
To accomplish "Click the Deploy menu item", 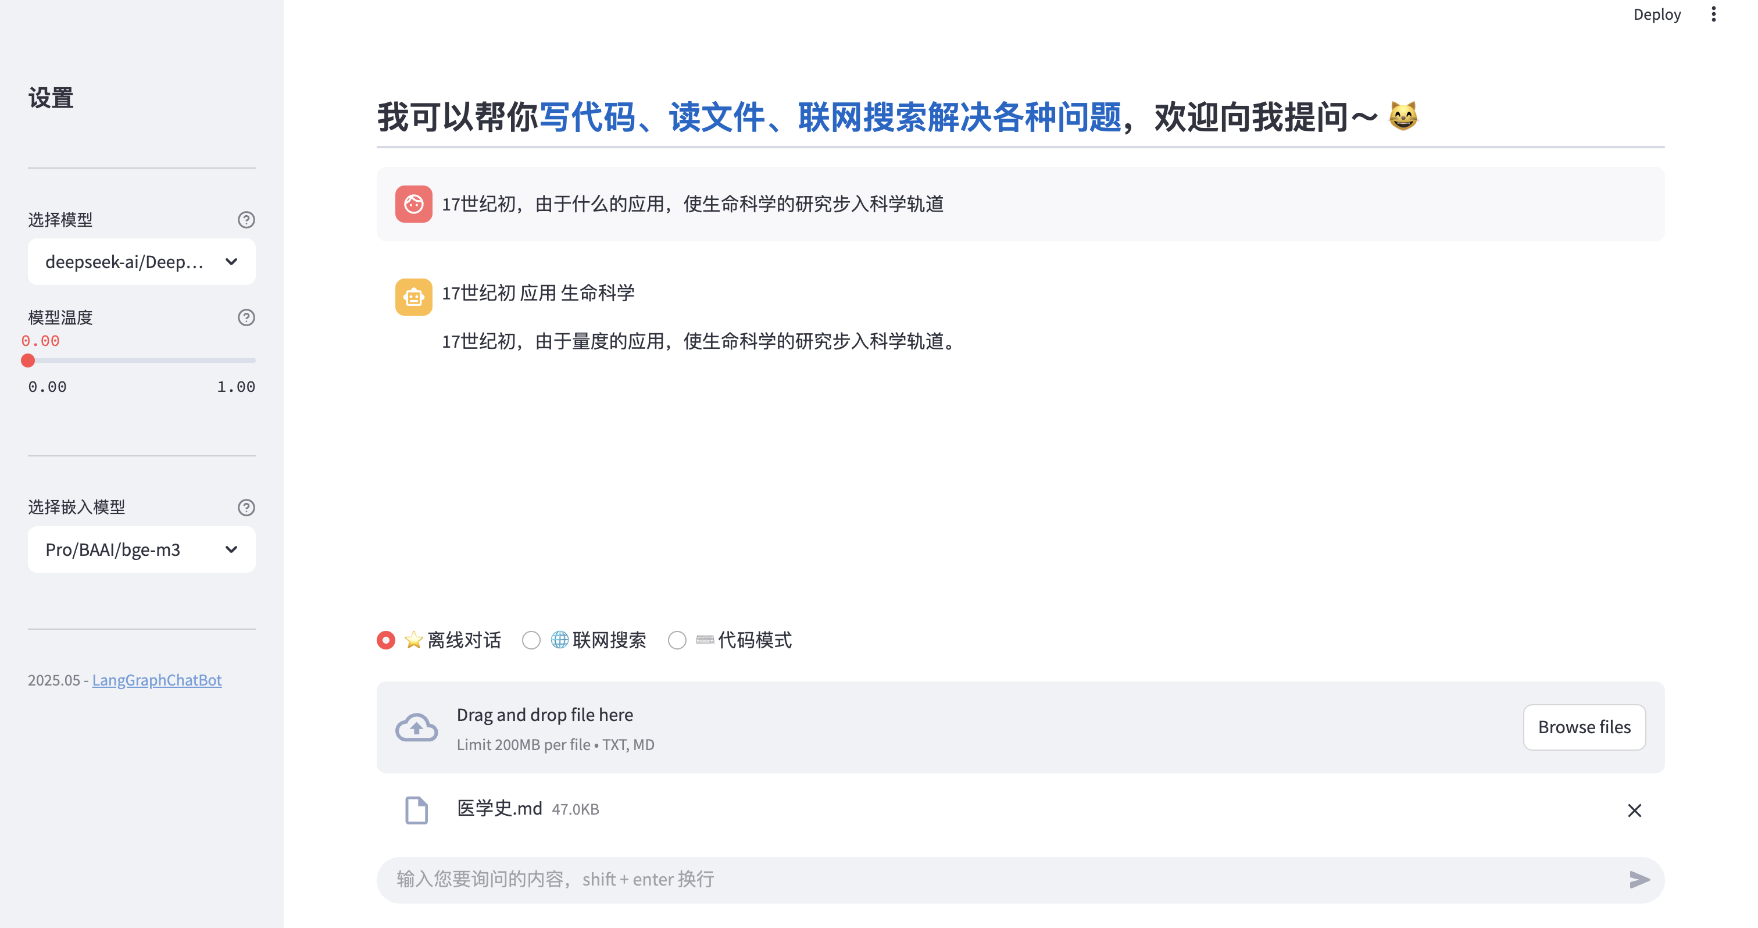I will pyautogui.click(x=1656, y=15).
